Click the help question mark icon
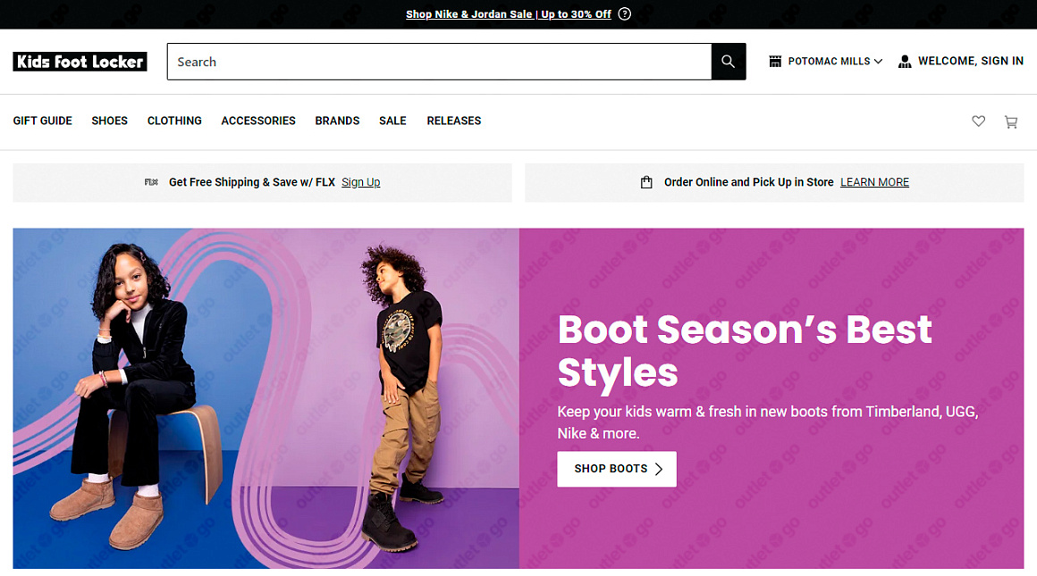 [624, 14]
